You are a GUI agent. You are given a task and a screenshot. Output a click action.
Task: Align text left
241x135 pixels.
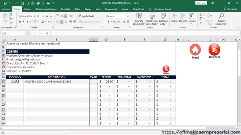click(x=58, y=22)
